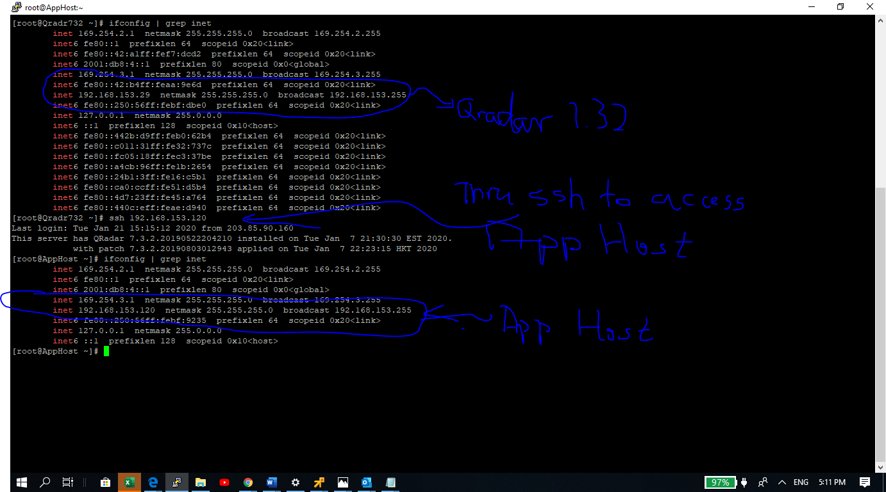886x492 pixels.
Task: Open the Action Center notifications icon
Action: pyautogui.click(x=865, y=482)
